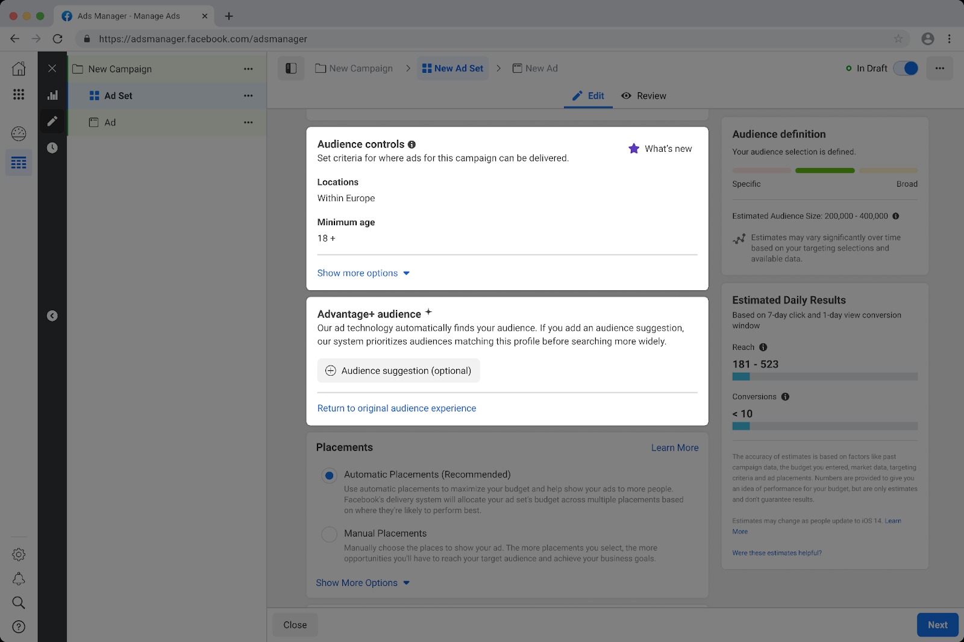This screenshot has width=964, height=642.
Task: Toggle the In Draft switch
Action: pos(906,68)
